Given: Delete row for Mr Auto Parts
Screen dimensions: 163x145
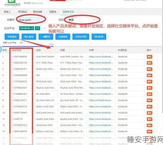Looking at the screenshot, I should tap(149, 94).
